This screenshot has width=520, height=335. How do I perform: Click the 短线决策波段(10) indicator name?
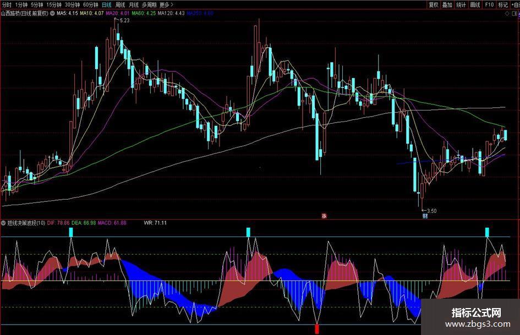pyautogui.click(x=26, y=223)
